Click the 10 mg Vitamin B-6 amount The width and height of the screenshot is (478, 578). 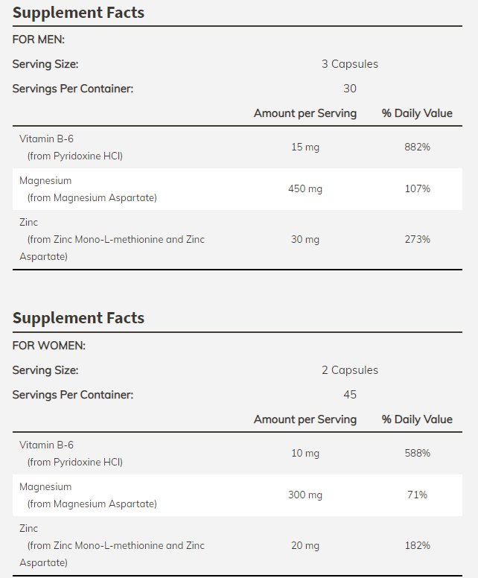[305, 453]
